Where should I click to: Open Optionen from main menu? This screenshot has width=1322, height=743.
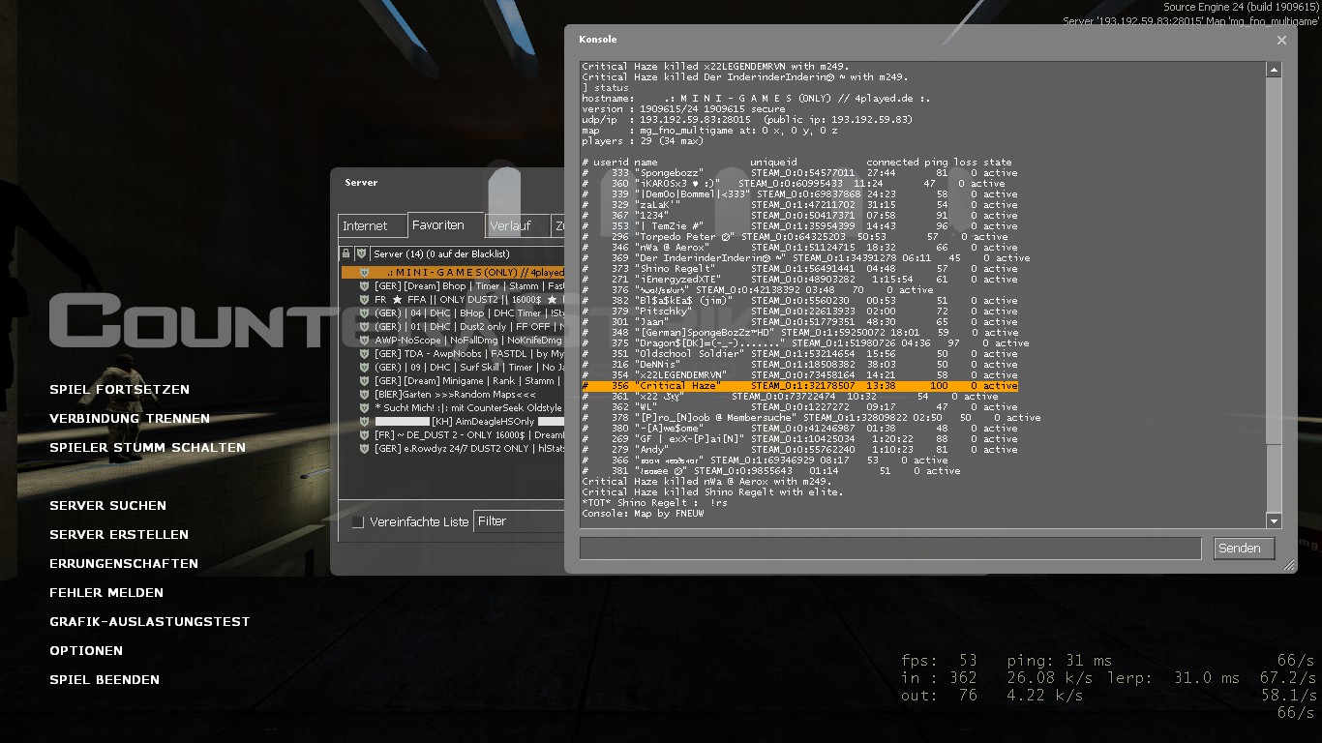[x=86, y=651]
